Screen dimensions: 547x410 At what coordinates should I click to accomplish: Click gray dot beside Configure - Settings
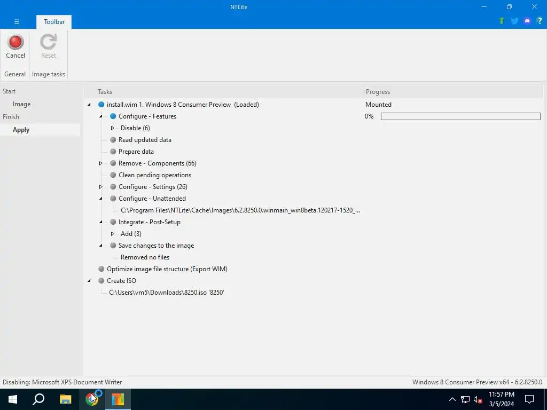(x=113, y=187)
